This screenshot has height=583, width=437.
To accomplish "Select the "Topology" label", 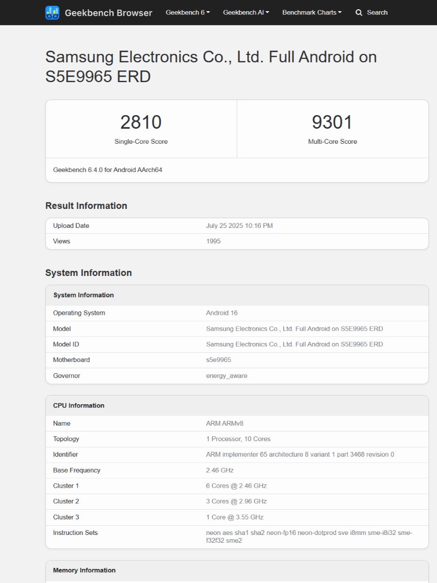I will (66, 439).
